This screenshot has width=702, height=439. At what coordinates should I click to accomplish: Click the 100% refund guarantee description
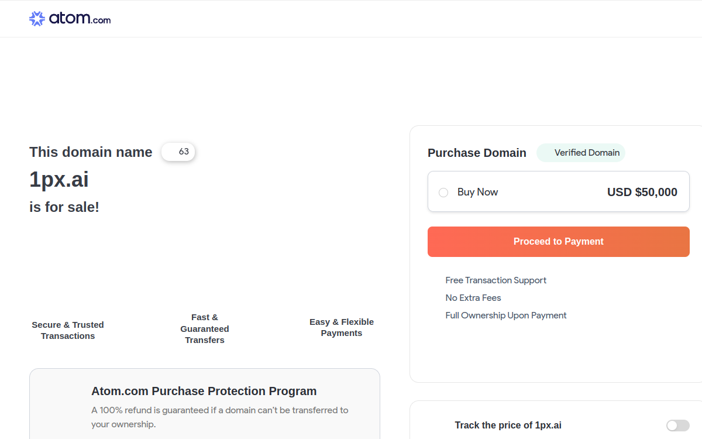(x=219, y=417)
